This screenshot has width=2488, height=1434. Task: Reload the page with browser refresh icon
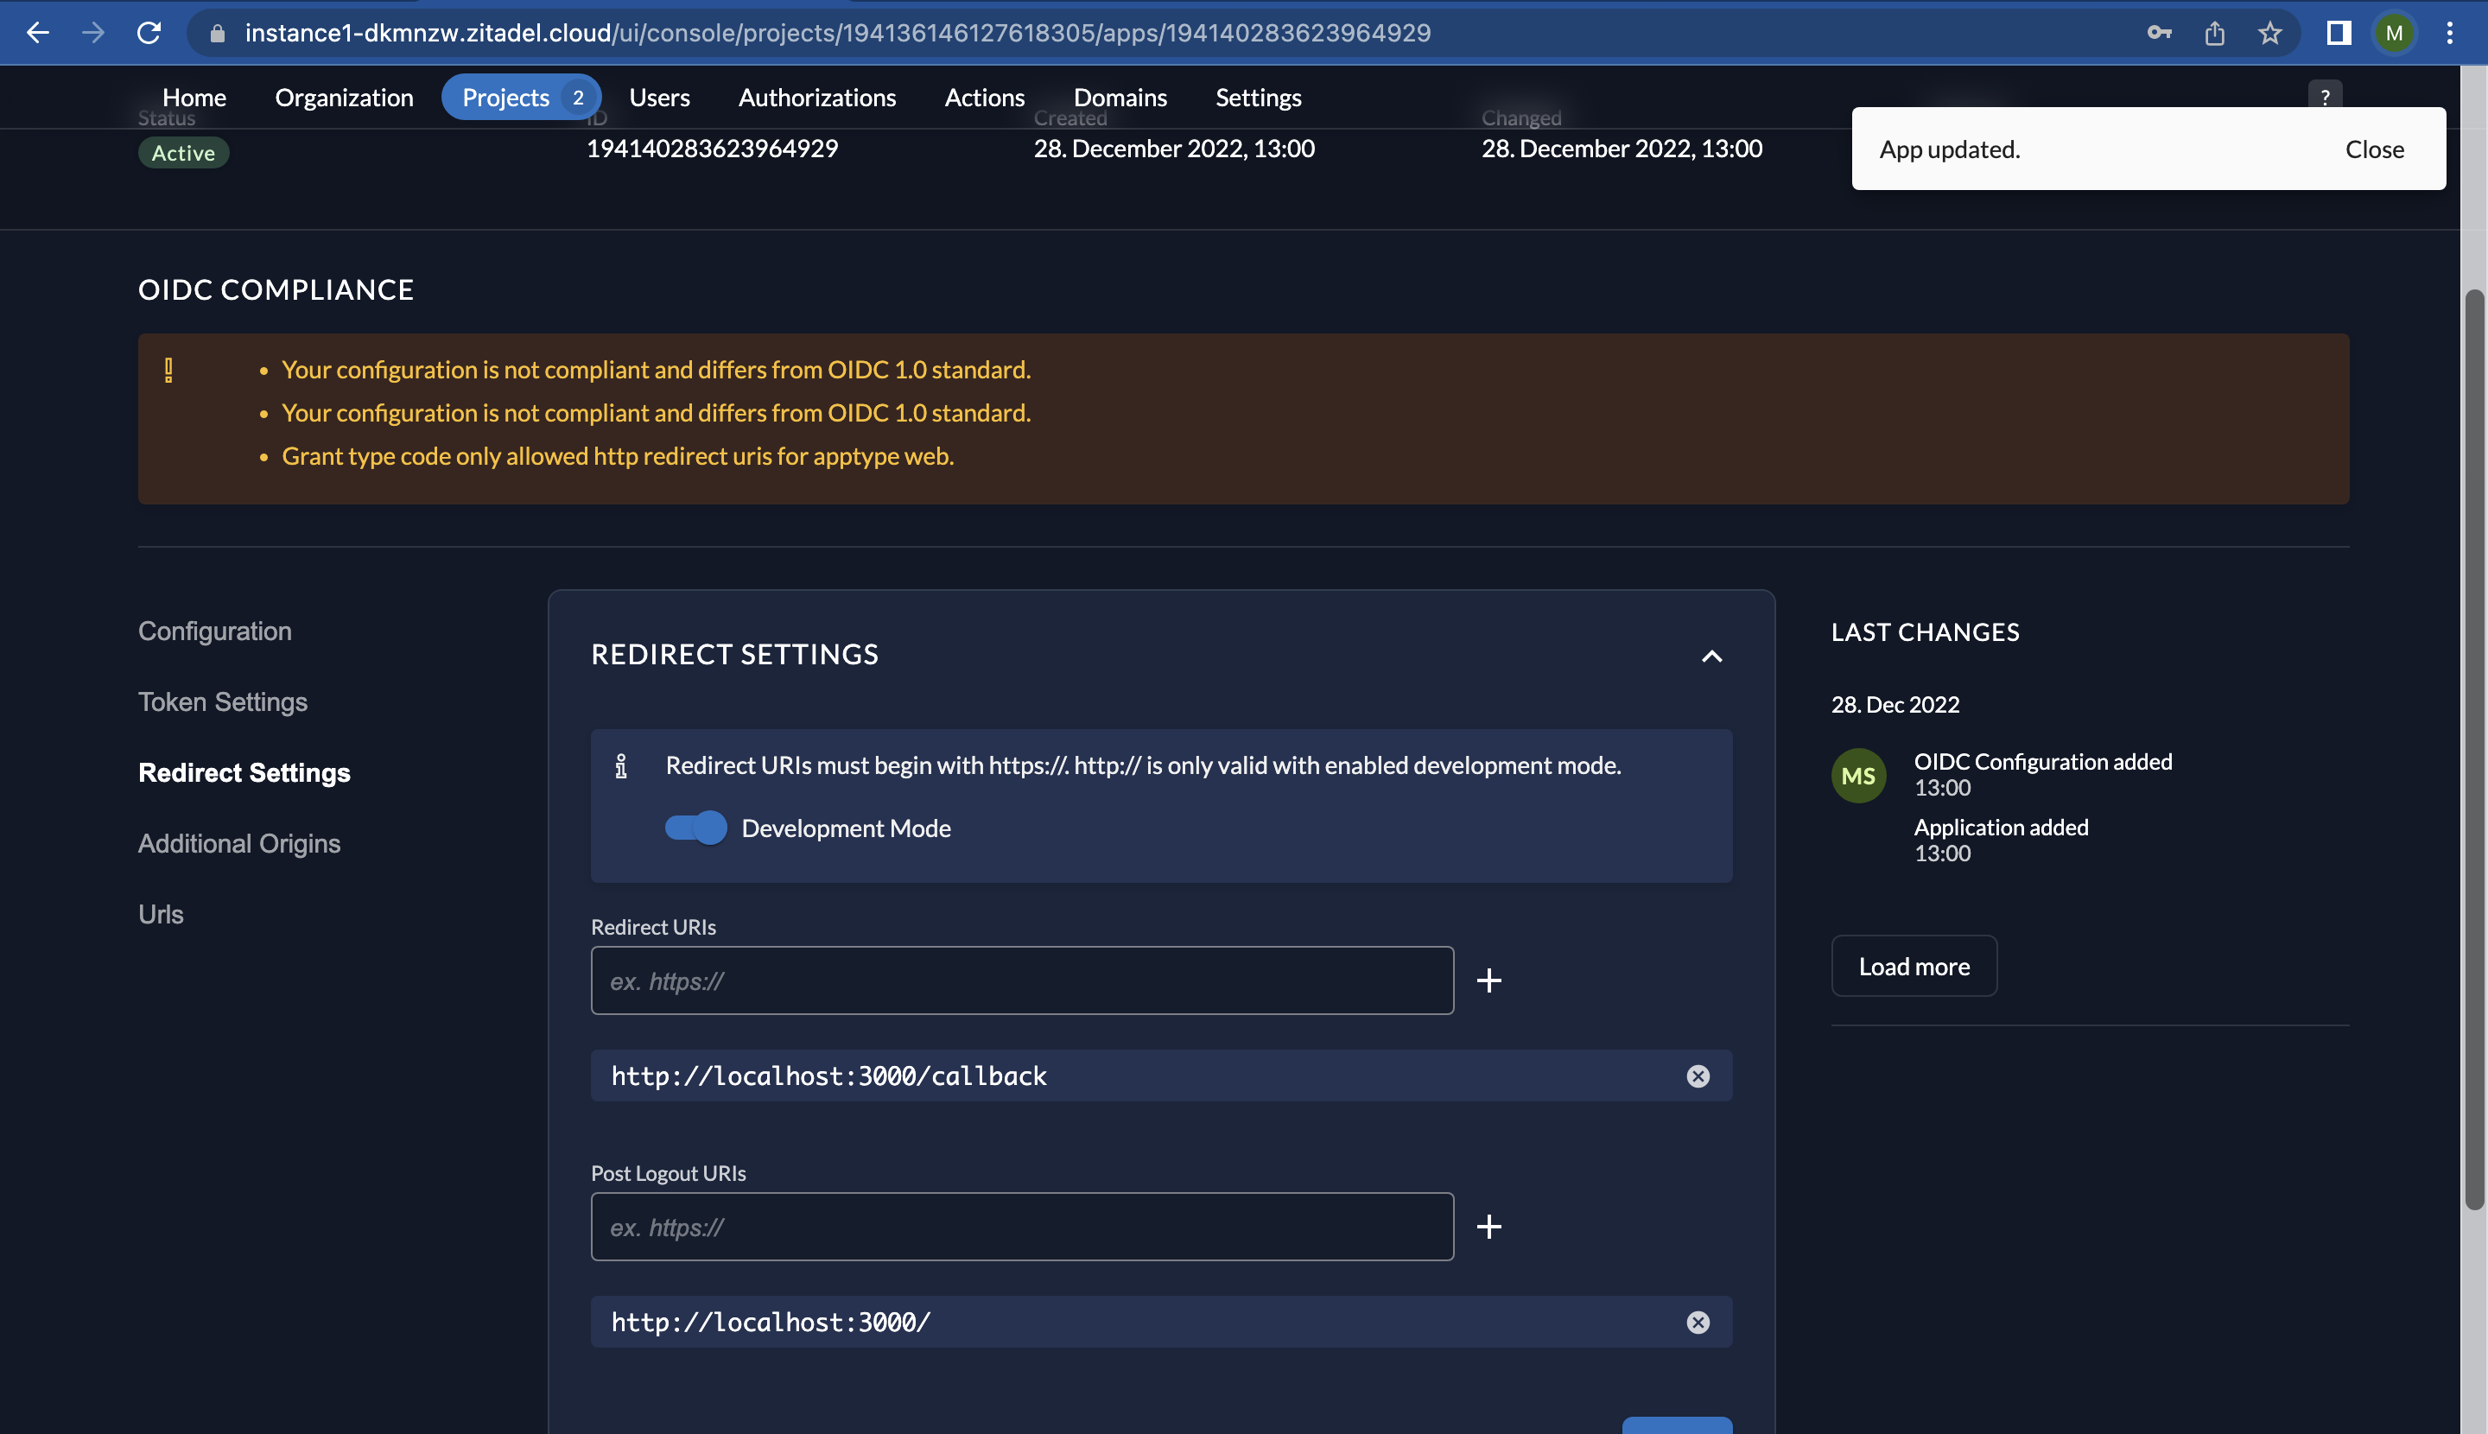(149, 33)
